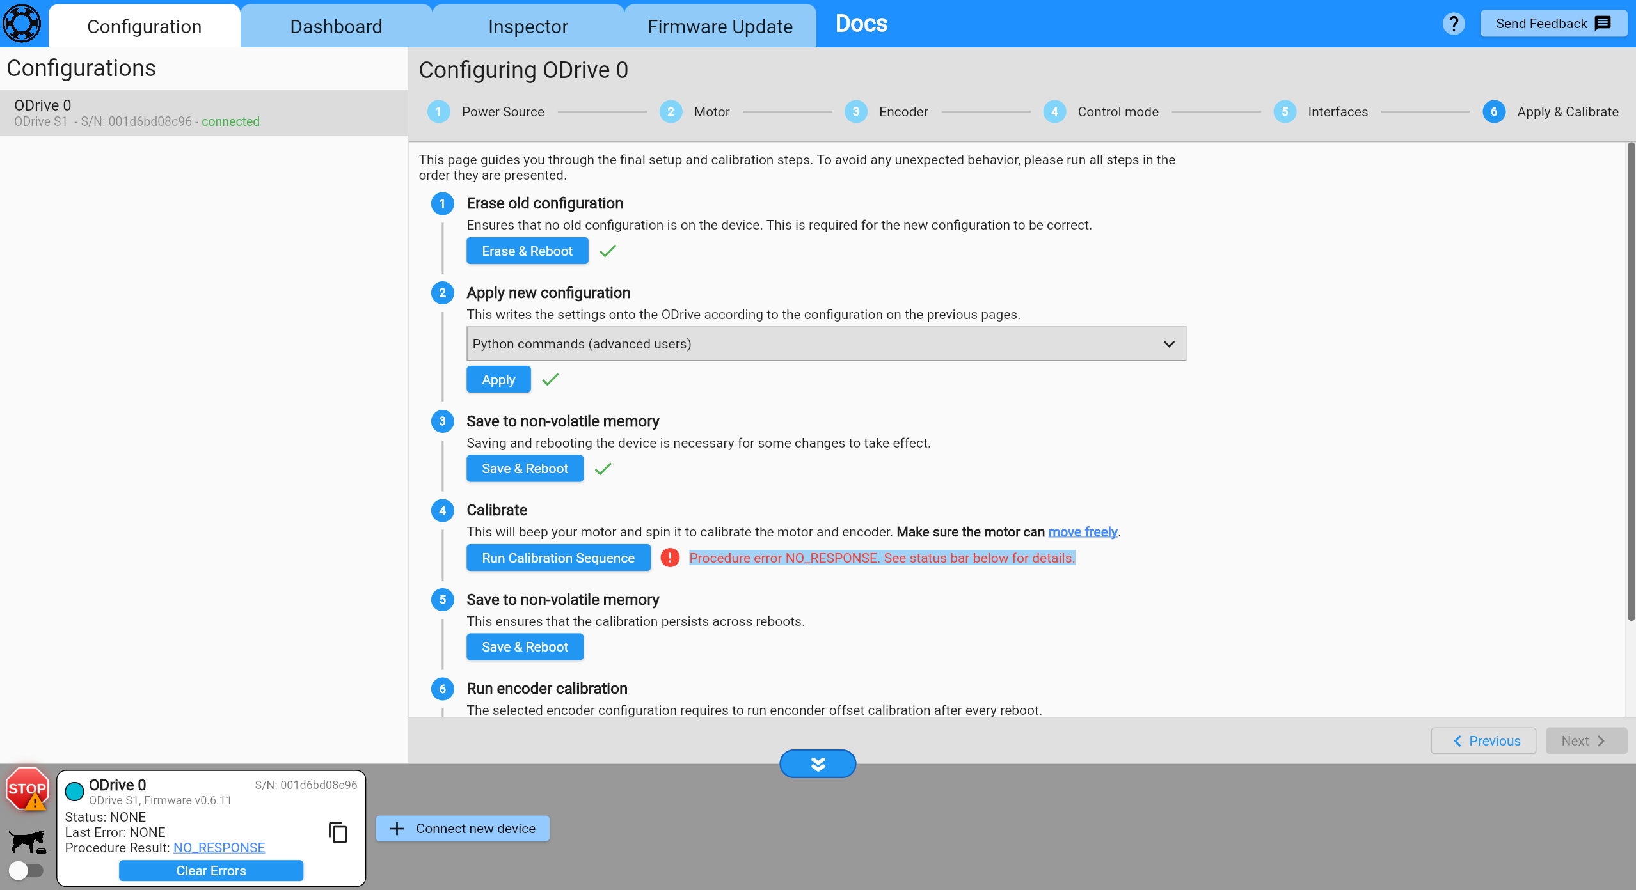The height and width of the screenshot is (890, 1636).
Task: Open the Dashboard tab
Action: [x=337, y=26]
